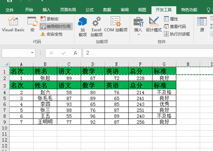Select cell containing 张毛毛

pos(45,98)
